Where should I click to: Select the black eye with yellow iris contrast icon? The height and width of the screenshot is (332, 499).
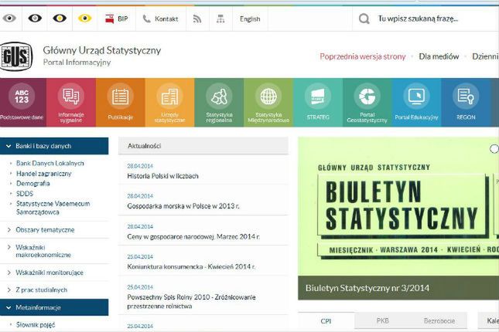(x=60, y=19)
